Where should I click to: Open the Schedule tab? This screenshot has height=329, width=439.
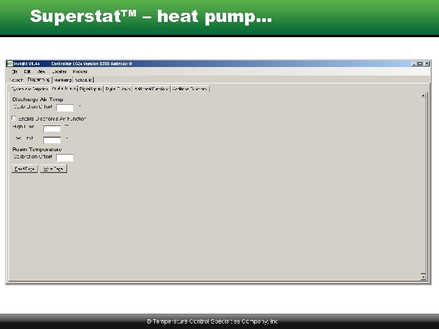[x=84, y=80]
